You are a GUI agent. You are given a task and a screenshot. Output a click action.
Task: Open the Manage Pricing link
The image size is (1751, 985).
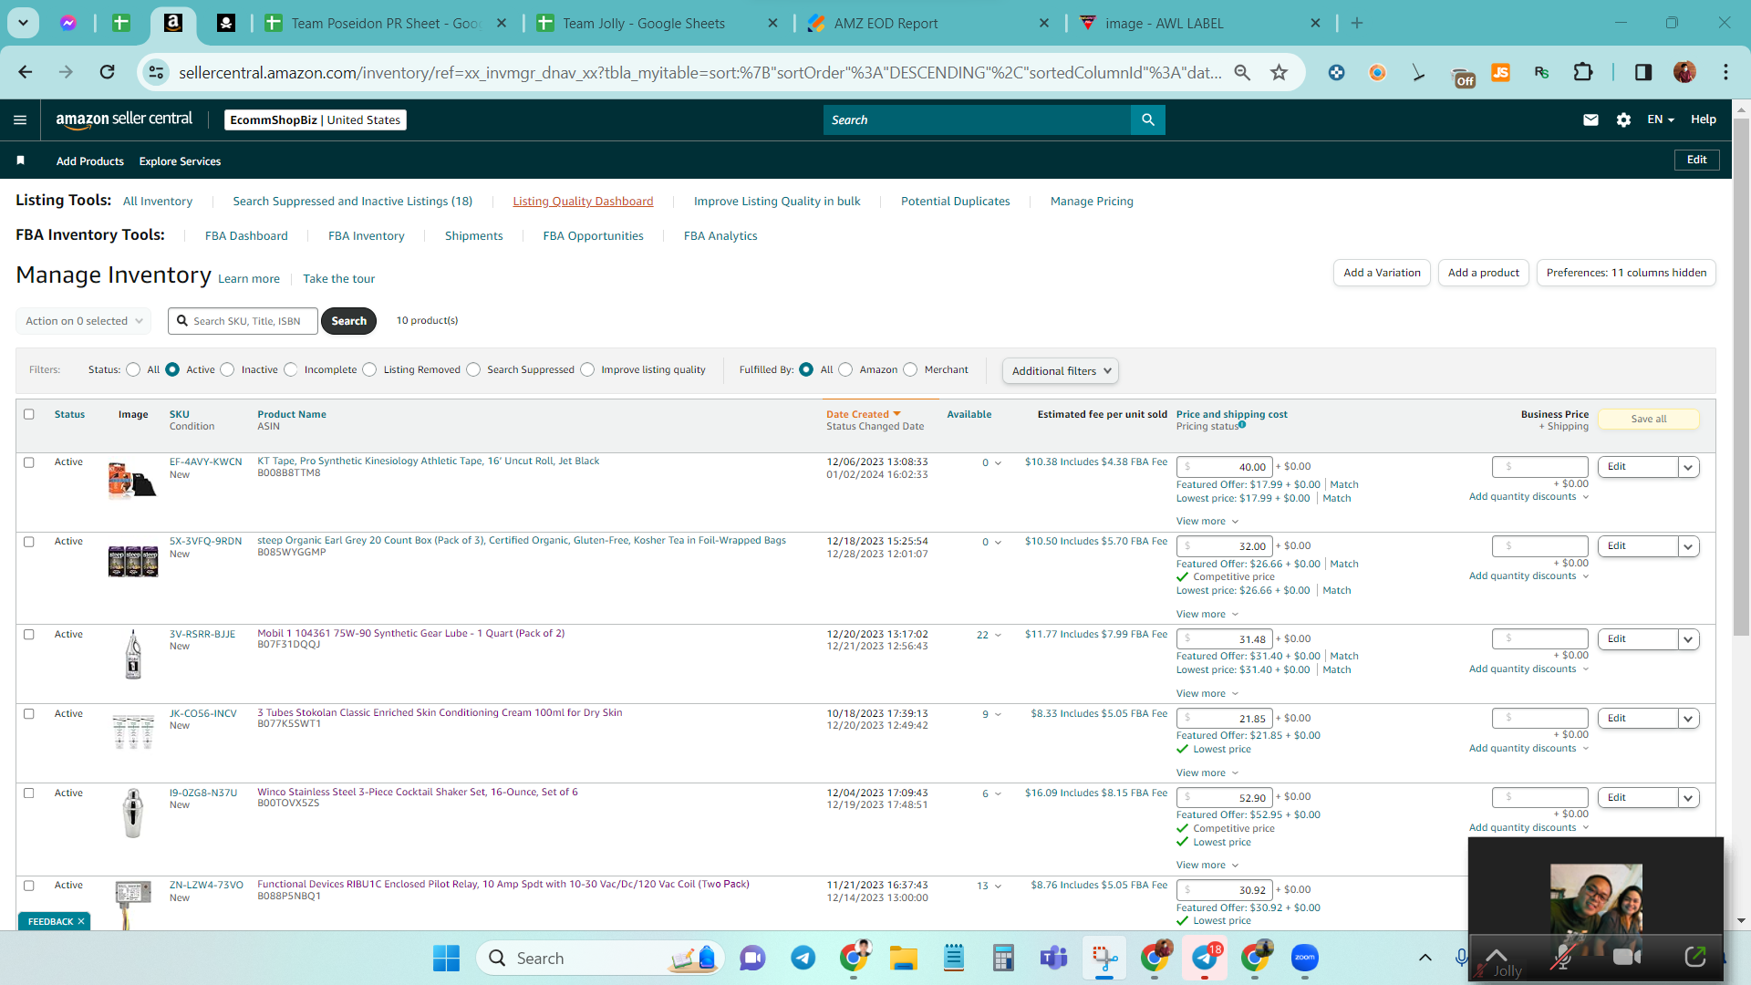click(1092, 201)
